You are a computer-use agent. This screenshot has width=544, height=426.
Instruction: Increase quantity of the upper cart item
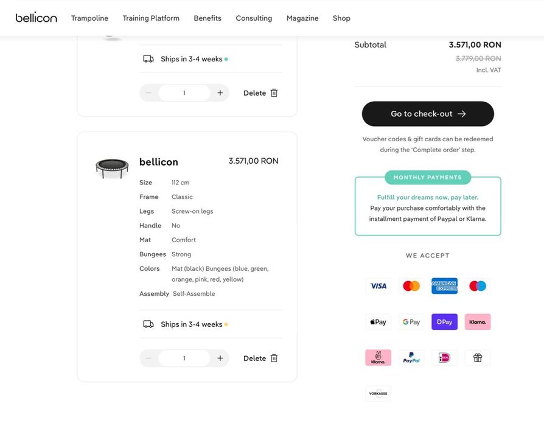click(220, 93)
